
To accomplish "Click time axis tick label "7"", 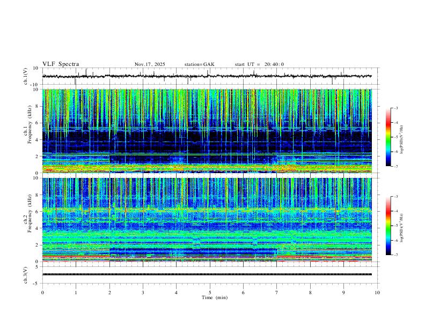I will 277,293.
